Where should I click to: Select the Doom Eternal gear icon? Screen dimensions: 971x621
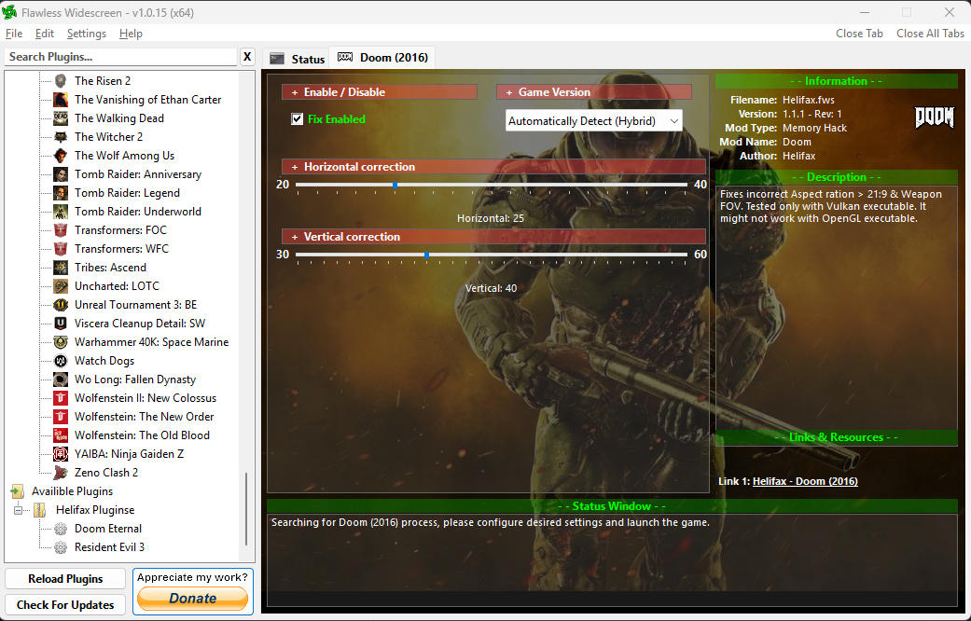click(61, 529)
